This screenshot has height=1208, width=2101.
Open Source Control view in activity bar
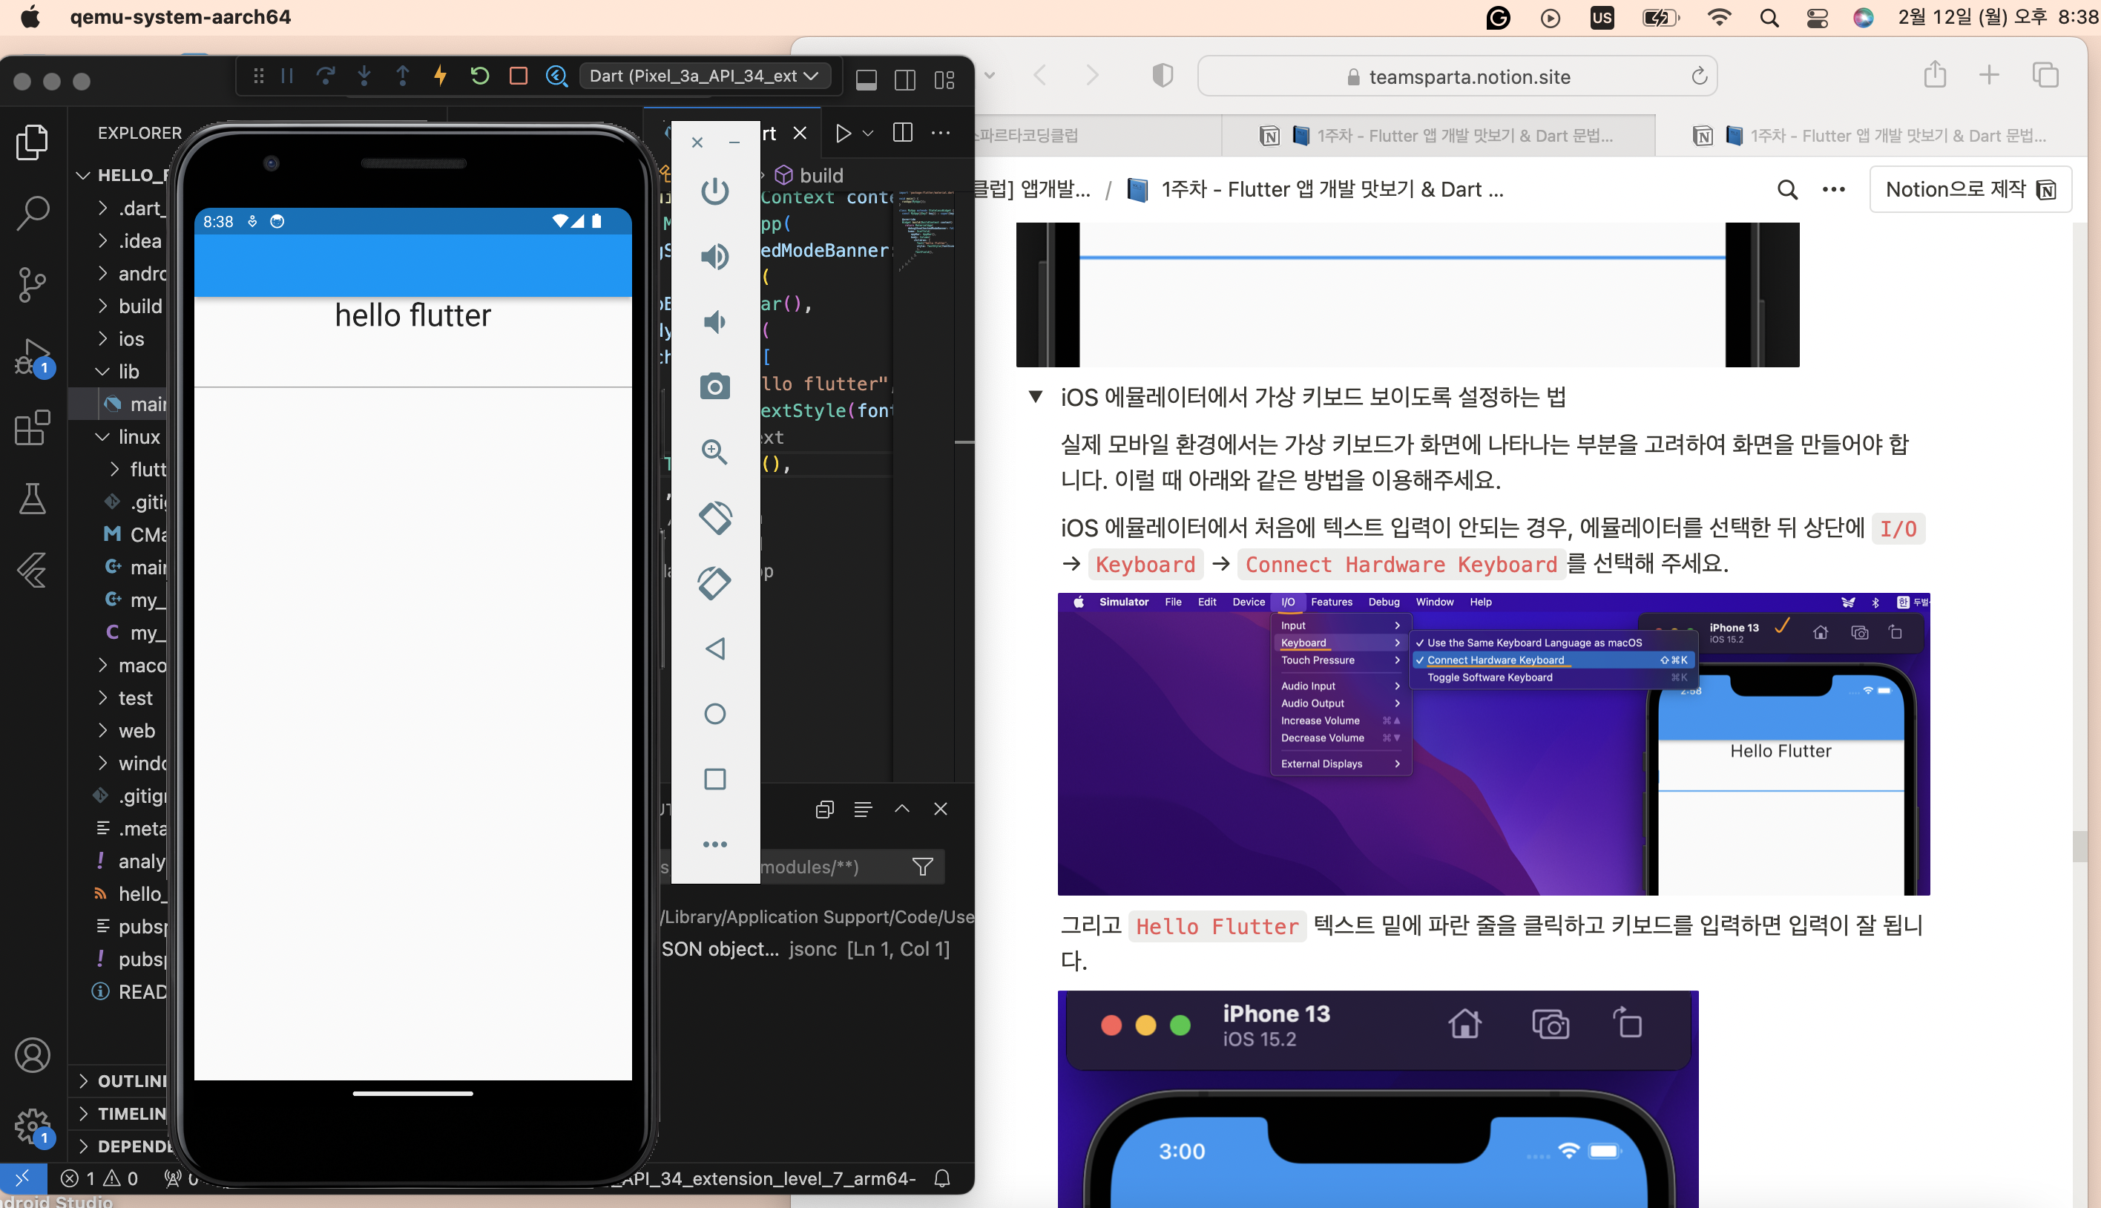click(33, 285)
